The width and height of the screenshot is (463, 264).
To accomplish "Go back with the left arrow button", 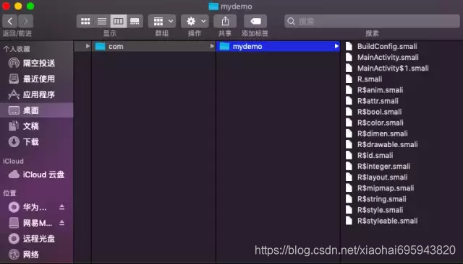I will coord(10,21).
